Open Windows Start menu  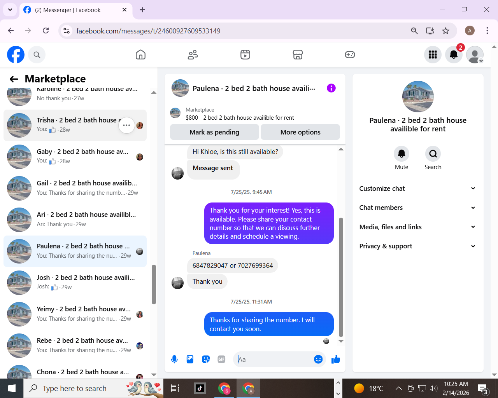(12, 388)
